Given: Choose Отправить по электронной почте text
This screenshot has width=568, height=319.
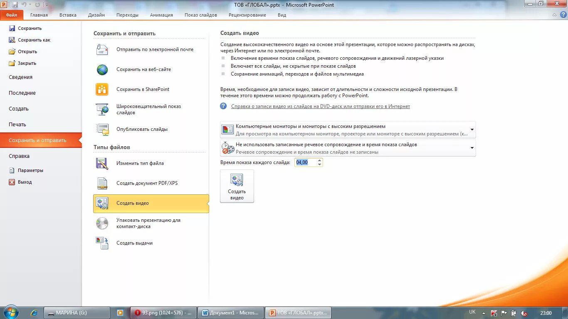Looking at the screenshot, I should 155,49.
